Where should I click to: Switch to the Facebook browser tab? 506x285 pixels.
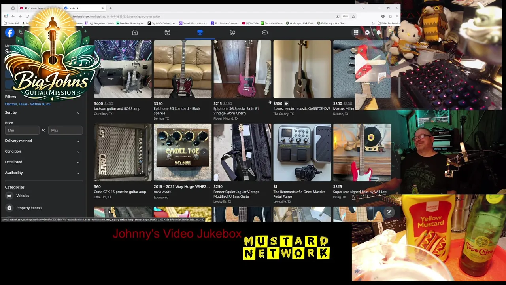tap(84, 8)
